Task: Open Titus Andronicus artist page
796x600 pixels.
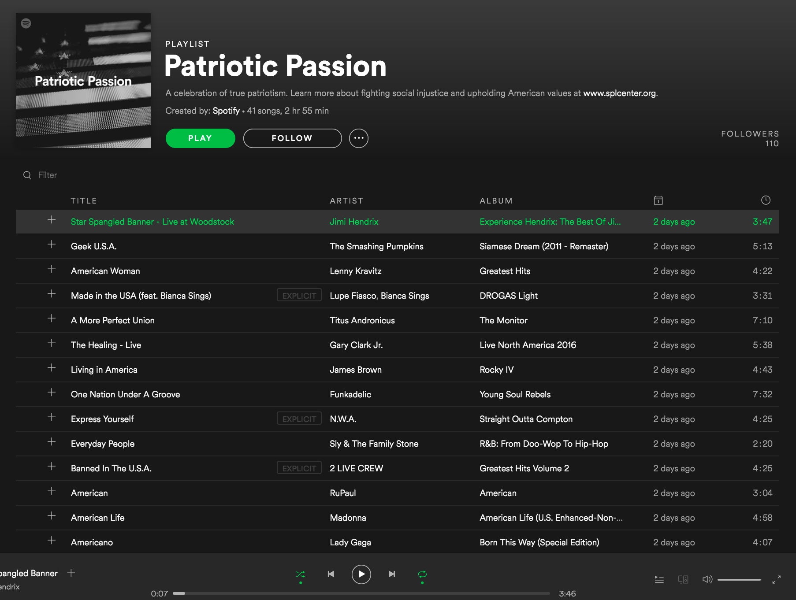Action: pos(362,321)
